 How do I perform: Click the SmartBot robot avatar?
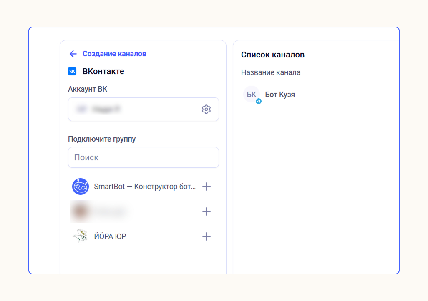tap(80, 187)
